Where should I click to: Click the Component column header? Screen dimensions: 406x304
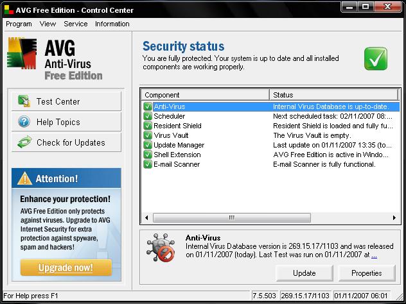206,95
